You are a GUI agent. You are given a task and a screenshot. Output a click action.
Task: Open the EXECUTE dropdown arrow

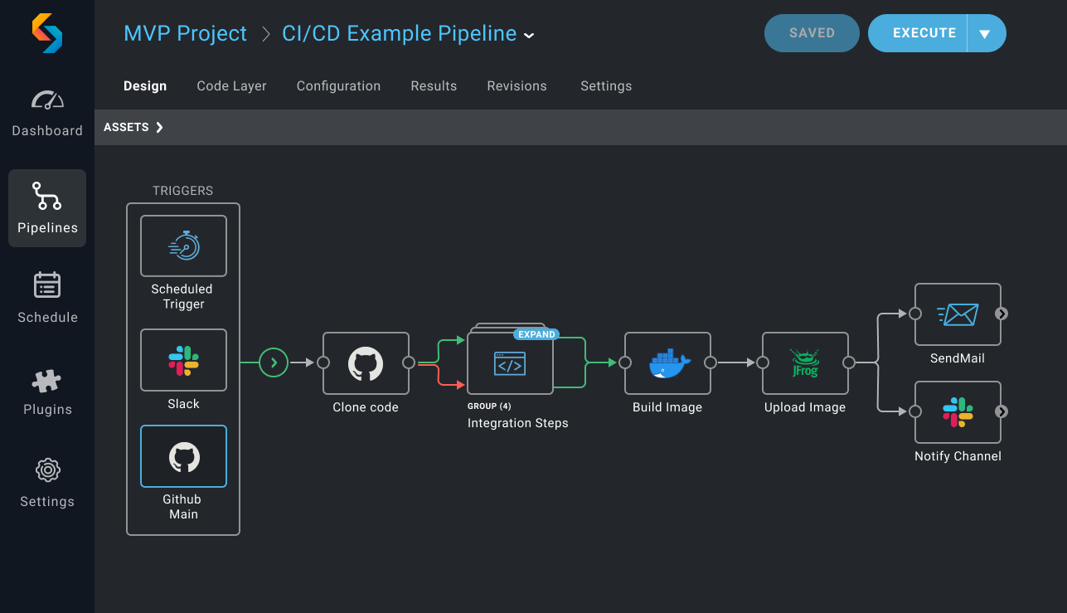[985, 34]
